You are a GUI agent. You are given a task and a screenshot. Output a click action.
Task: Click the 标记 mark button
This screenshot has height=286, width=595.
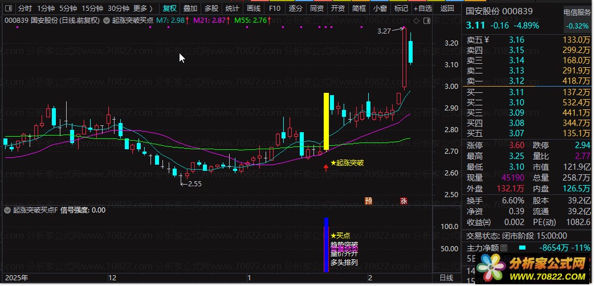pyautogui.click(x=401, y=8)
